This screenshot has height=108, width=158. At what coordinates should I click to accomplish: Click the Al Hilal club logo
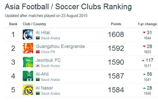point(28,34)
